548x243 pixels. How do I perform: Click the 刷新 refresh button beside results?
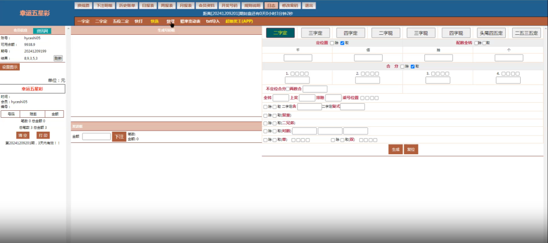58,58
